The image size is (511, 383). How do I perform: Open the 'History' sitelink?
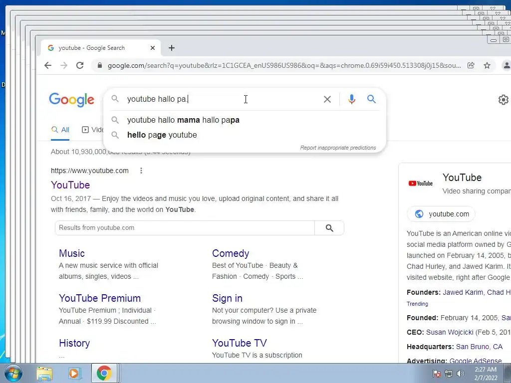click(x=74, y=343)
